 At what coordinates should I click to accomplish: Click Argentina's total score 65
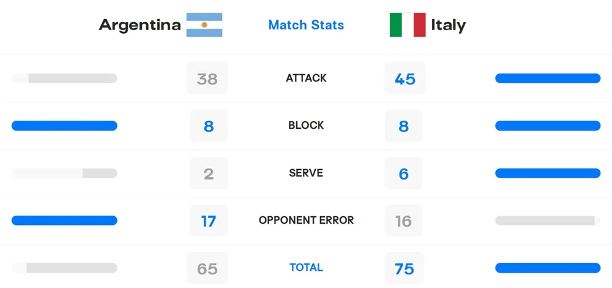coord(207,268)
